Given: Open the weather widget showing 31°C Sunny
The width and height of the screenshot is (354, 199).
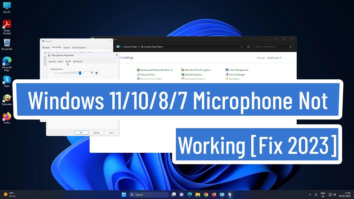Looking at the screenshot, I should click(10, 195).
